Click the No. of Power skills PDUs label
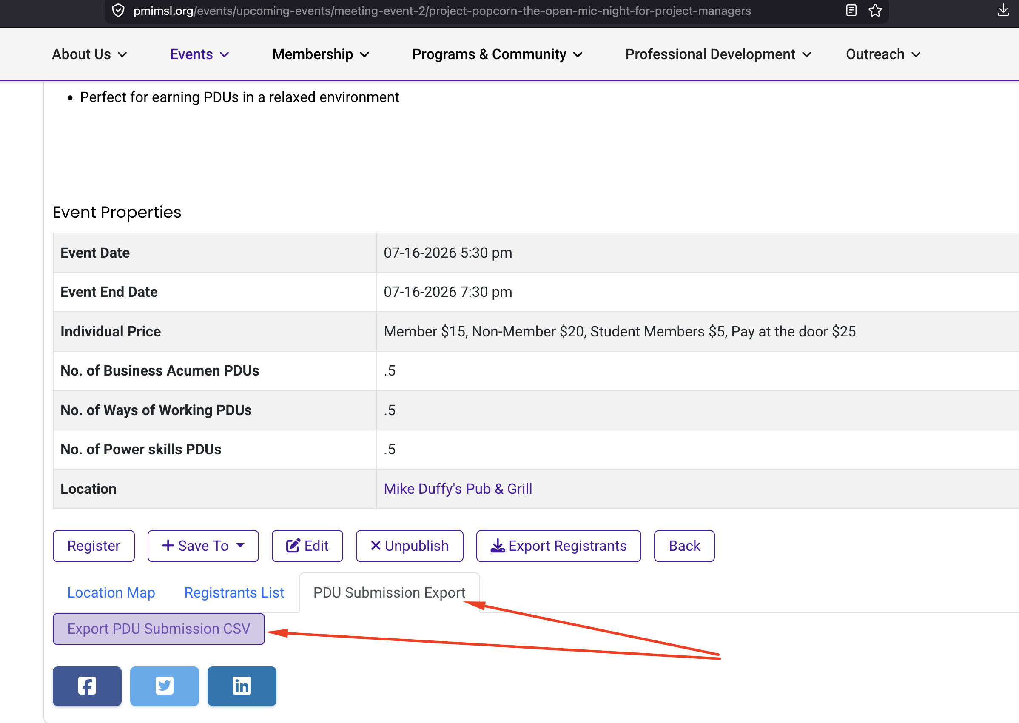Screen dimensions: 1019x723 coord(141,449)
